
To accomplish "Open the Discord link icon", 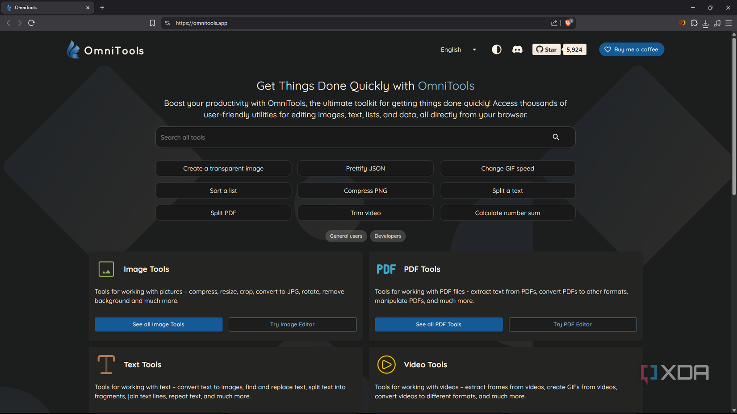I will pos(517,50).
